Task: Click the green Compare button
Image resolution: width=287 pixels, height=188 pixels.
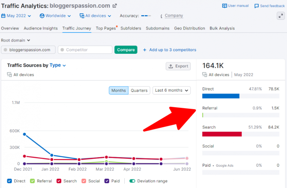Action: [126, 50]
